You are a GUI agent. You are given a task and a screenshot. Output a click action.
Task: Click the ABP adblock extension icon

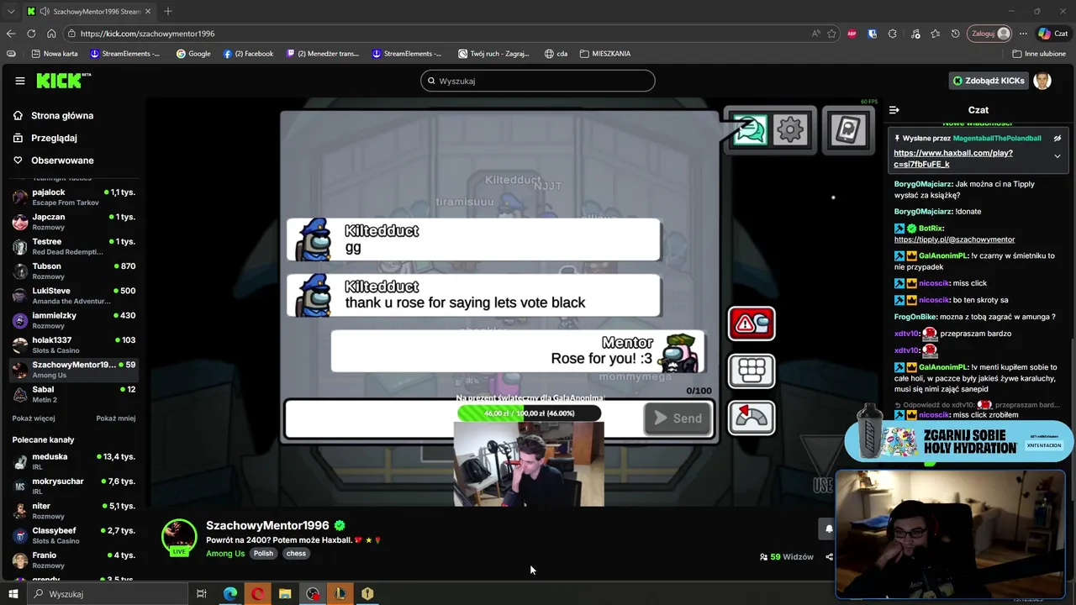click(x=852, y=34)
